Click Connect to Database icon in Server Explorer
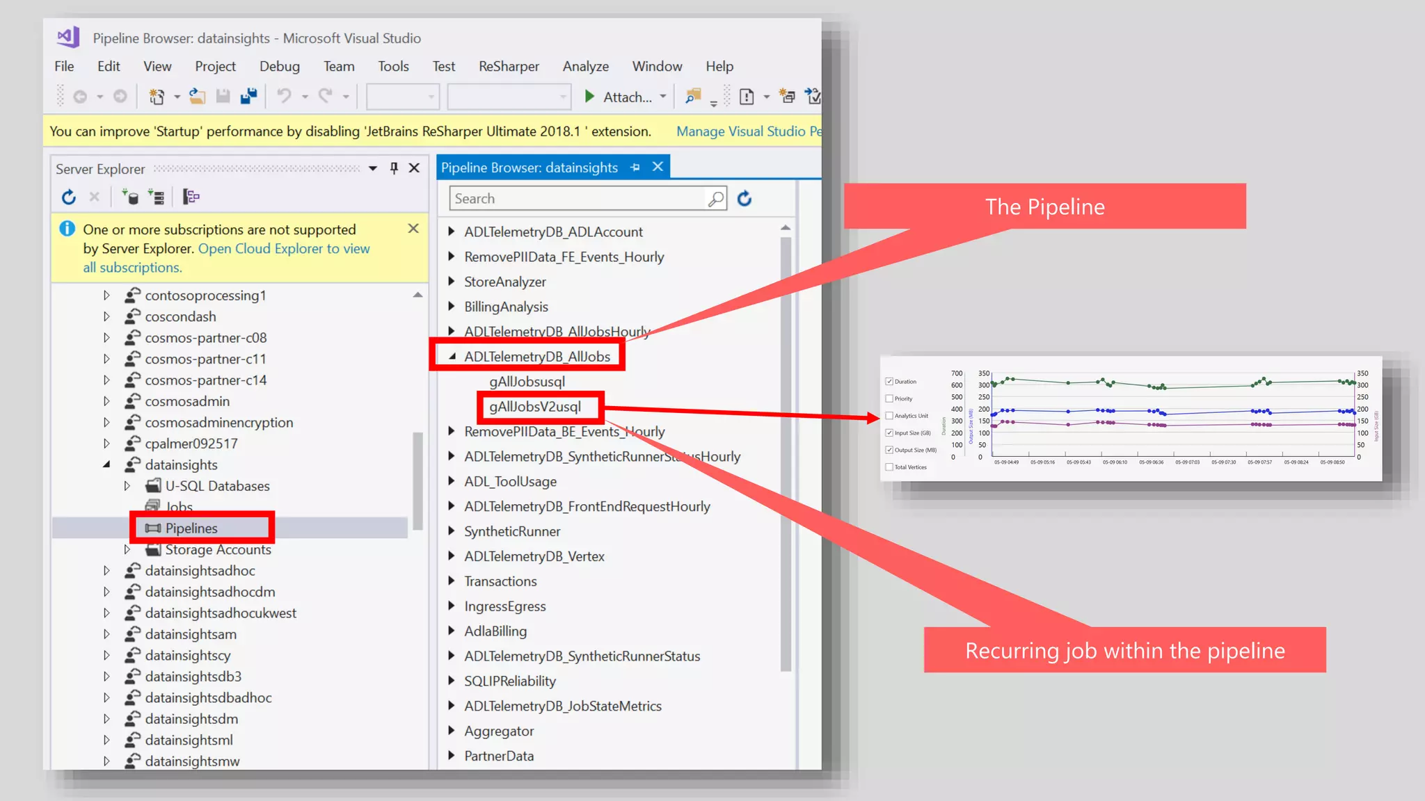Image resolution: width=1425 pixels, height=801 pixels. pos(130,197)
